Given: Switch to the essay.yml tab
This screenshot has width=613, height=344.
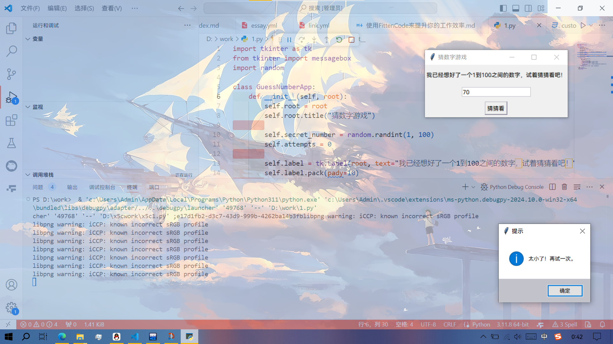Looking at the screenshot, I should (x=264, y=25).
